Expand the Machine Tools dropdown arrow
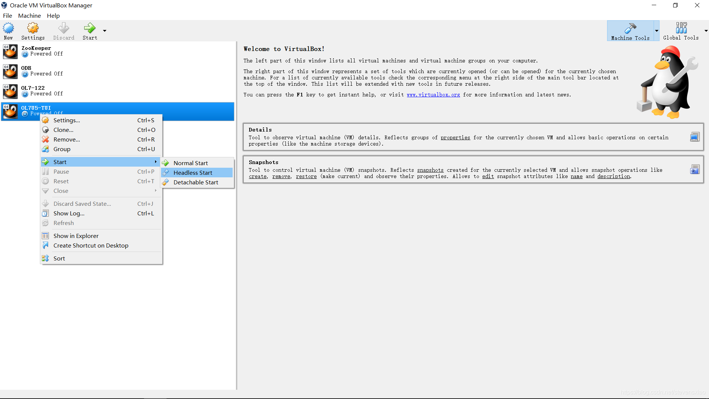The height and width of the screenshot is (399, 709). coord(657,31)
